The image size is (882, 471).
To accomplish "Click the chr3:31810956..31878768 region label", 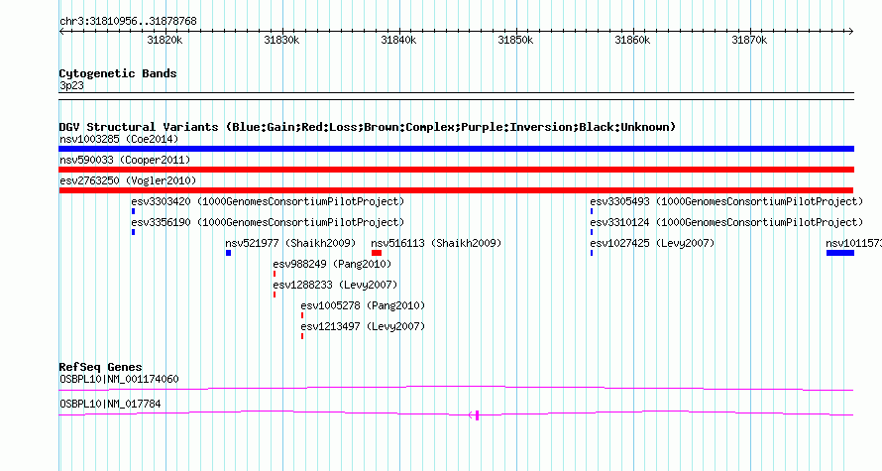I will tap(128, 21).
